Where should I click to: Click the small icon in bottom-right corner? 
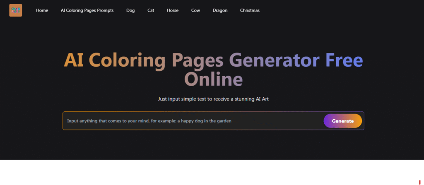(x=420, y=181)
